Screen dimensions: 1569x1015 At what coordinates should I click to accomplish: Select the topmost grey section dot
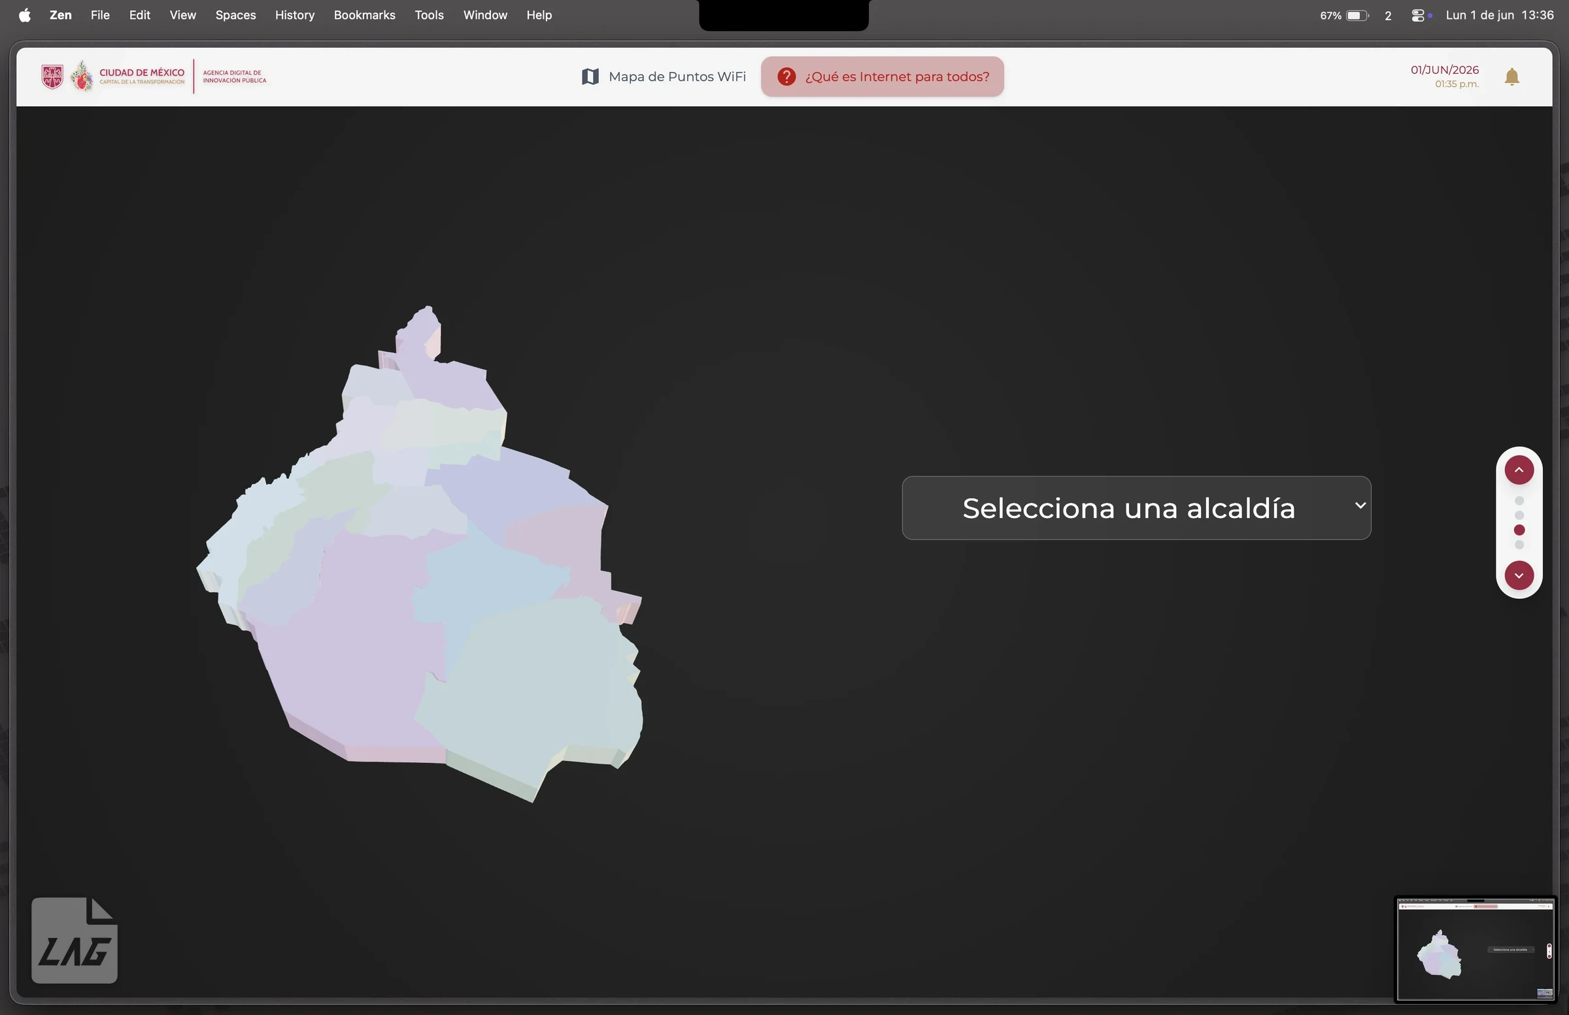(x=1519, y=500)
